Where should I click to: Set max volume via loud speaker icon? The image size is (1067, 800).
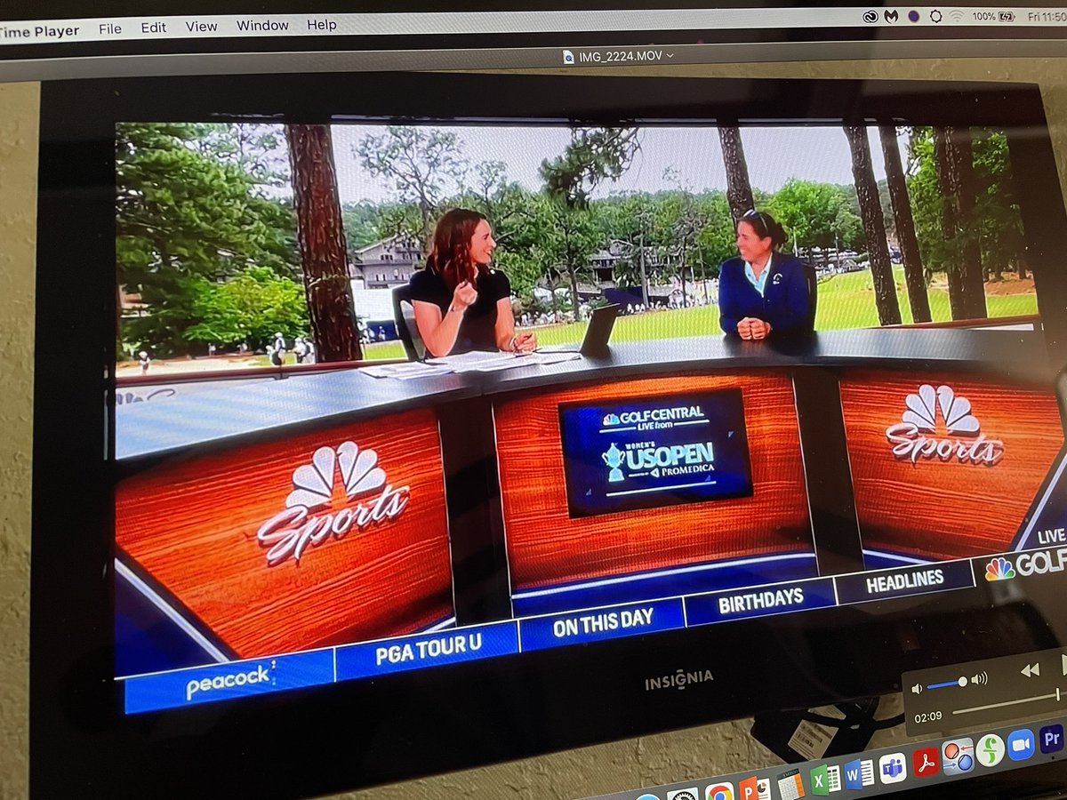979,680
